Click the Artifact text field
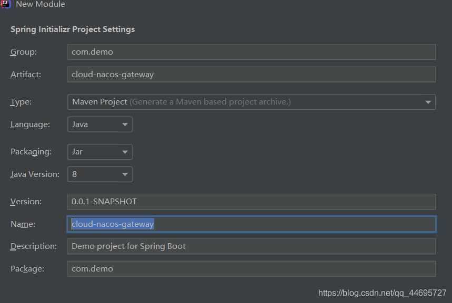 [251, 75]
